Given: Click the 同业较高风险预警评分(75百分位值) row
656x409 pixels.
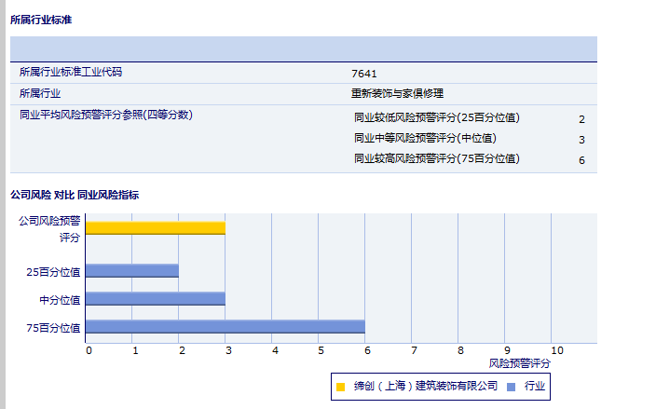Looking at the screenshot, I should point(436,158).
